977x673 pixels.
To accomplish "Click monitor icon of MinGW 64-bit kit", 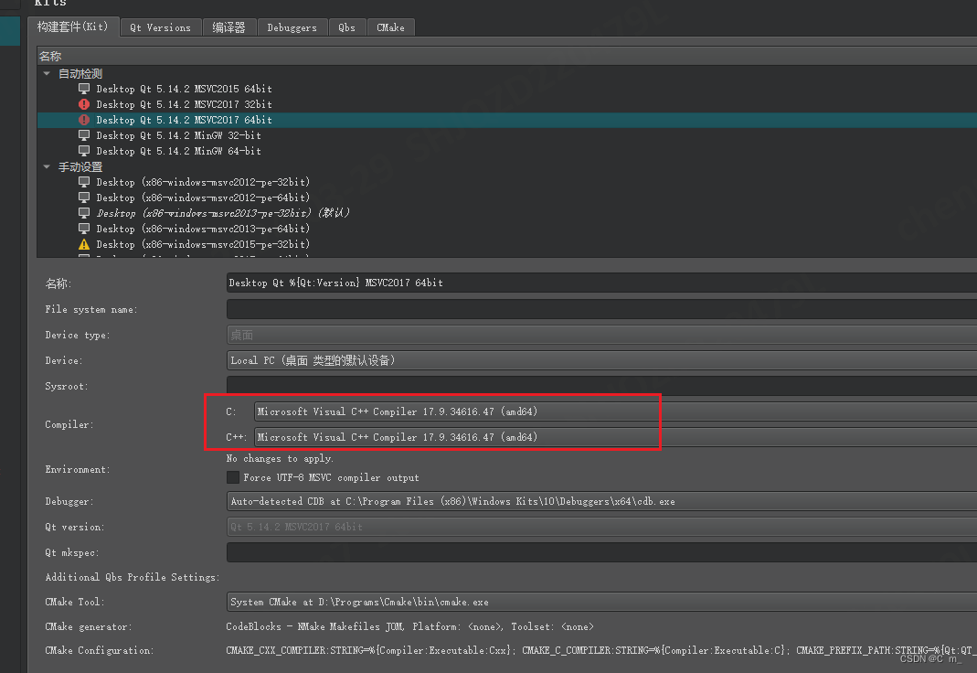I will tap(84, 151).
